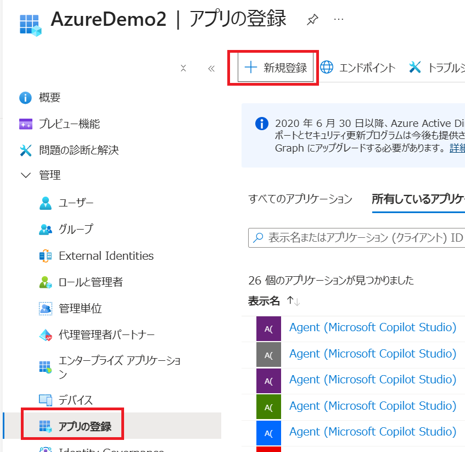Viewport: 465px width, 452px height.
Task: Click the search magnifier icon
Action: (x=258, y=238)
